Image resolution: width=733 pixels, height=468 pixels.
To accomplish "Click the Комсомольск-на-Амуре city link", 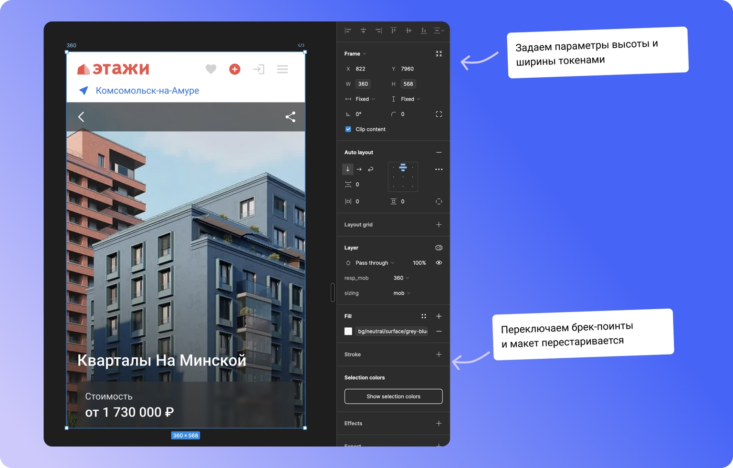I will 147,91.
